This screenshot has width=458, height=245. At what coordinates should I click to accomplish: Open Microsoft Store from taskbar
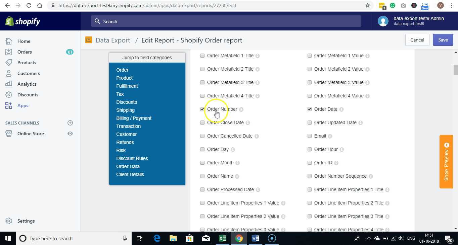coord(189,238)
